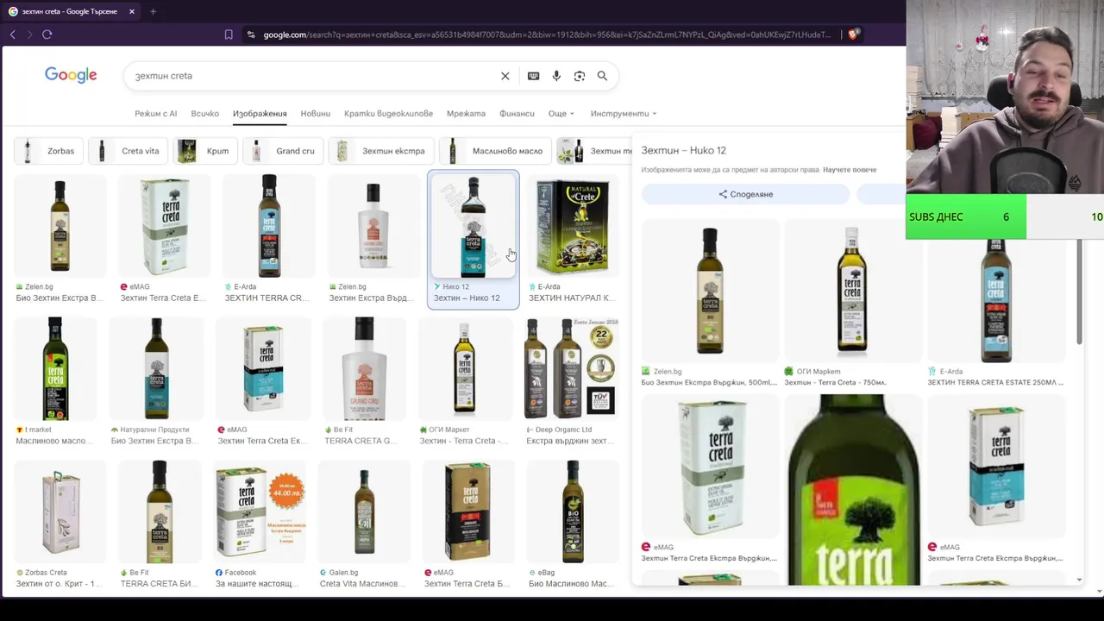Click the address bar URL
Viewport: 1104px width, 621px height.
[547, 34]
